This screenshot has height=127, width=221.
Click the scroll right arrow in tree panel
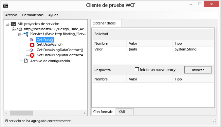pyautogui.click(x=84, y=113)
